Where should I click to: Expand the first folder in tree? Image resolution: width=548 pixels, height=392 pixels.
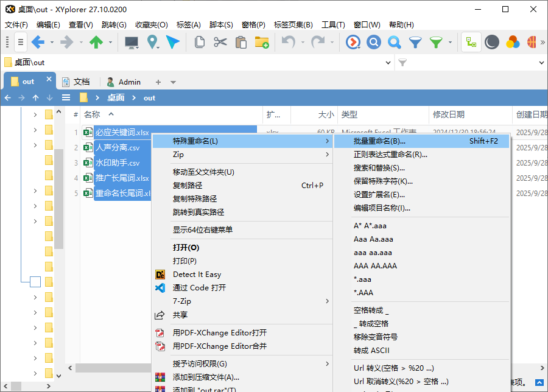pyautogui.click(x=35, y=114)
